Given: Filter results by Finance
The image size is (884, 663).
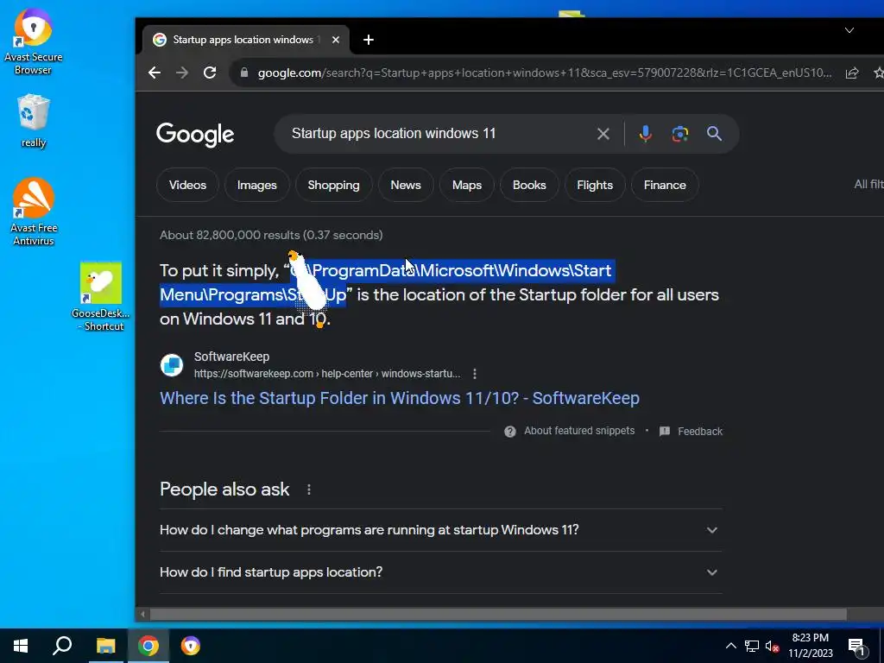Looking at the screenshot, I should point(665,185).
